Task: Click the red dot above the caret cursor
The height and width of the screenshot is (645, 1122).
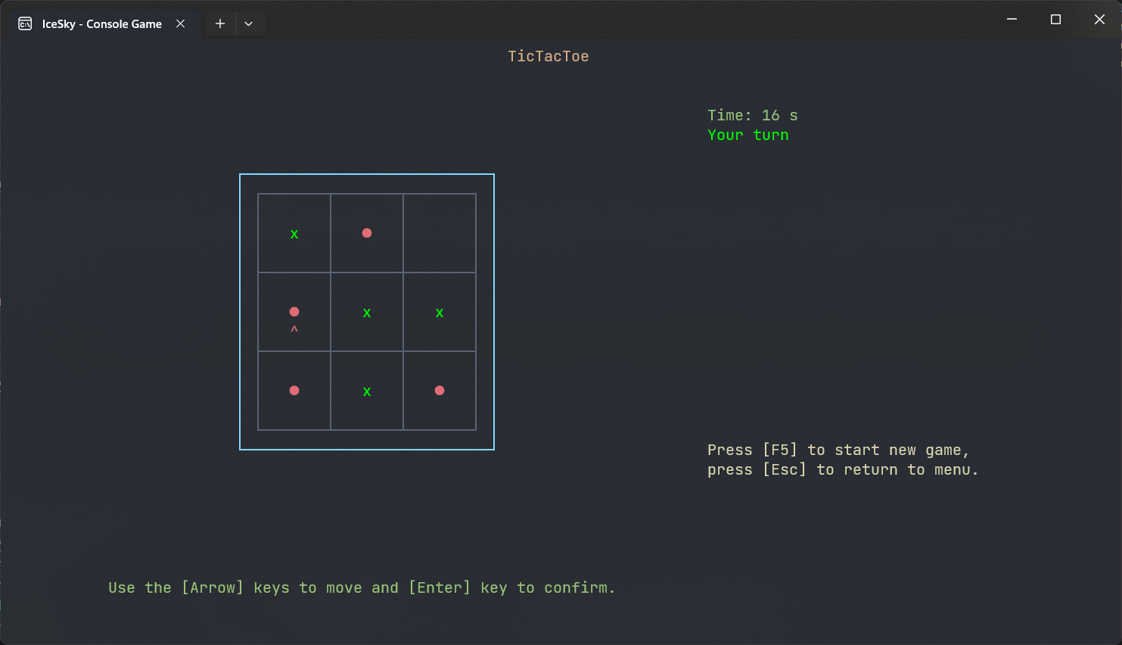Action: point(294,312)
